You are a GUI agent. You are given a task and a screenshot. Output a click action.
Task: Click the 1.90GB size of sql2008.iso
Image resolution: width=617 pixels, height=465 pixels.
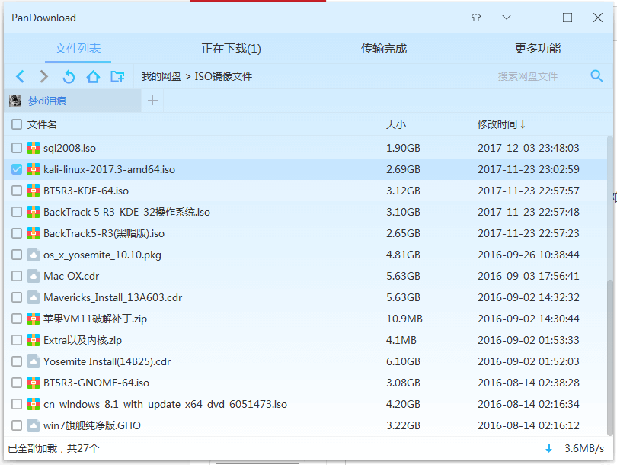click(403, 148)
